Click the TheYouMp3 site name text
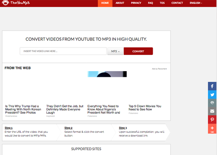Screen dimensions: 217x155 click(x=20, y=3)
